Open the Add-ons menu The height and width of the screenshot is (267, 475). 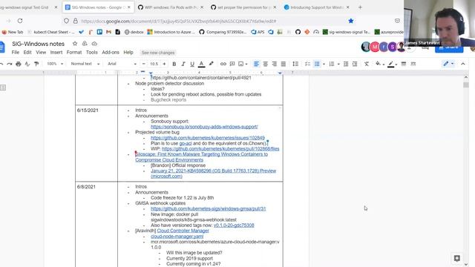click(x=111, y=53)
